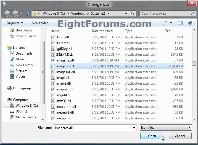
Task: Click the Search System32 field
Action: (166, 13)
